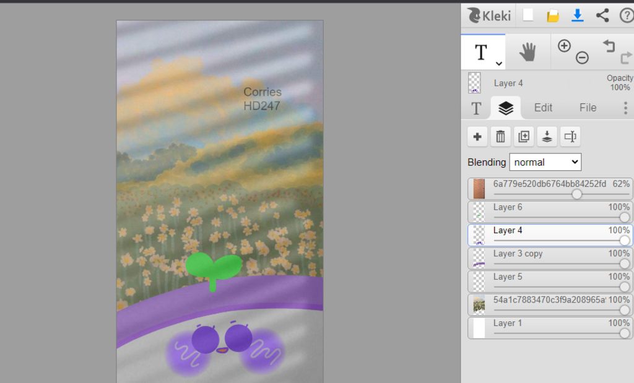Click Layer 4 opacity slider handle

click(x=625, y=241)
